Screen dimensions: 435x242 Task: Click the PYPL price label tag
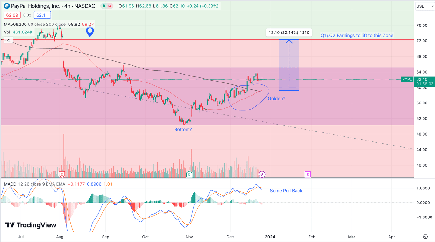pyautogui.click(x=407, y=79)
